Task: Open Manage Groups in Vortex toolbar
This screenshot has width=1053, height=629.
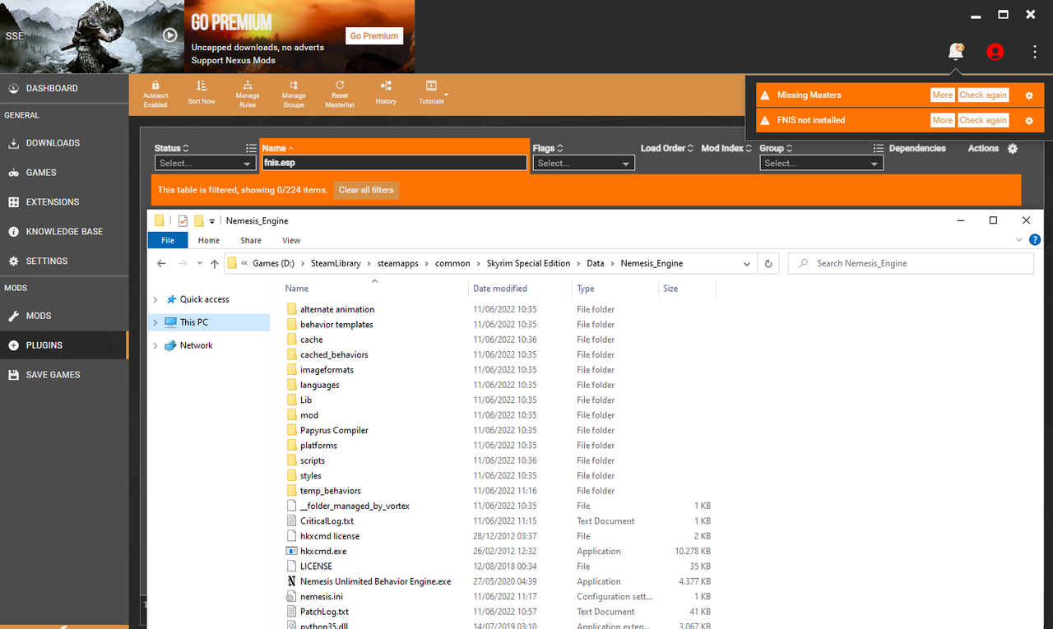Action: [x=294, y=94]
